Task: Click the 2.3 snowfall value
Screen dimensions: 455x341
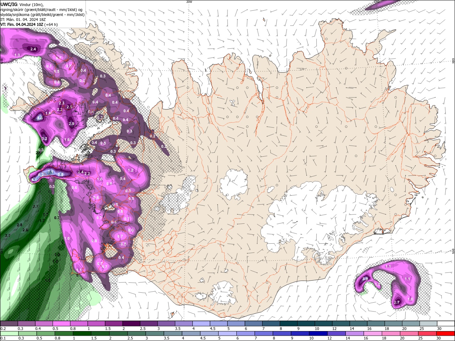Action: [61, 103]
